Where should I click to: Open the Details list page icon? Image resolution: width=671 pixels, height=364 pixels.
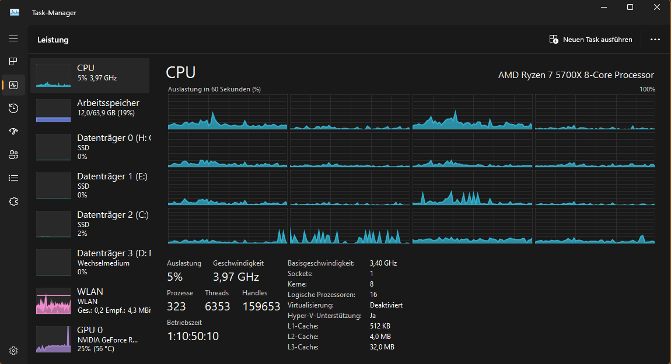pyautogui.click(x=13, y=178)
